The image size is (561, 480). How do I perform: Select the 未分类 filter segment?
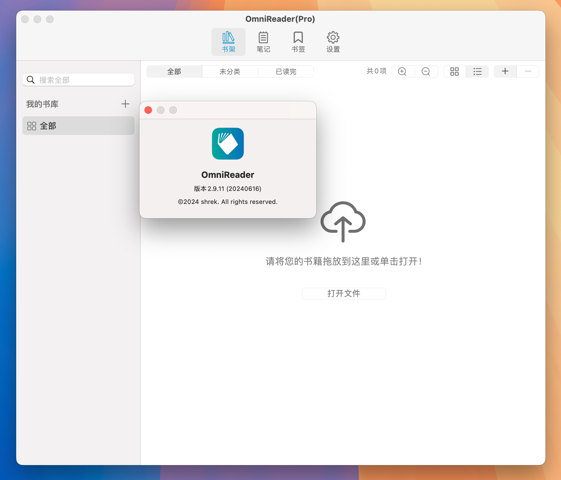[x=230, y=72]
